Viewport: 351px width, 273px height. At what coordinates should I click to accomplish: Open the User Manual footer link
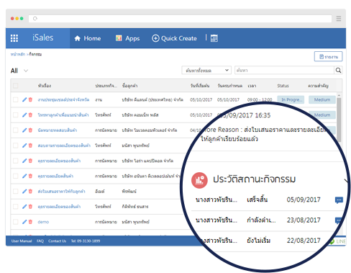22,241
